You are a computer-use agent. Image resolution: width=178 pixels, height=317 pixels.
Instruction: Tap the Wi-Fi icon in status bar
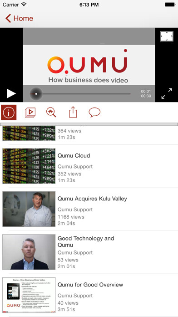24,5
